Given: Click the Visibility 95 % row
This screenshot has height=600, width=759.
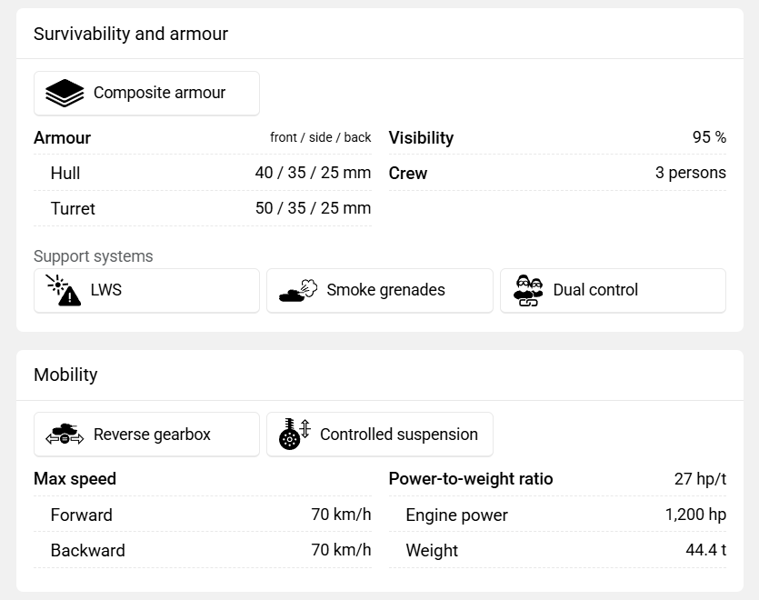Looking at the screenshot, I should [x=557, y=137].
